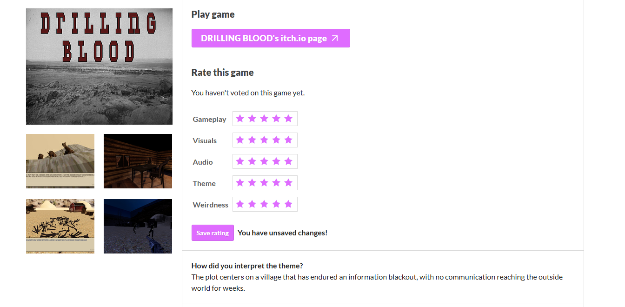This screenshot has height=307, width=625.
Task: Click the Save rating button
Action: pos(213,233)
